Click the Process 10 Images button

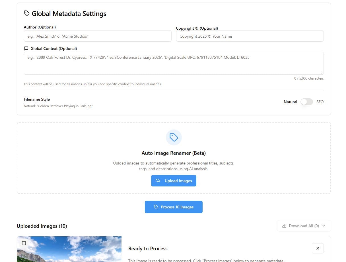point(174,207)
